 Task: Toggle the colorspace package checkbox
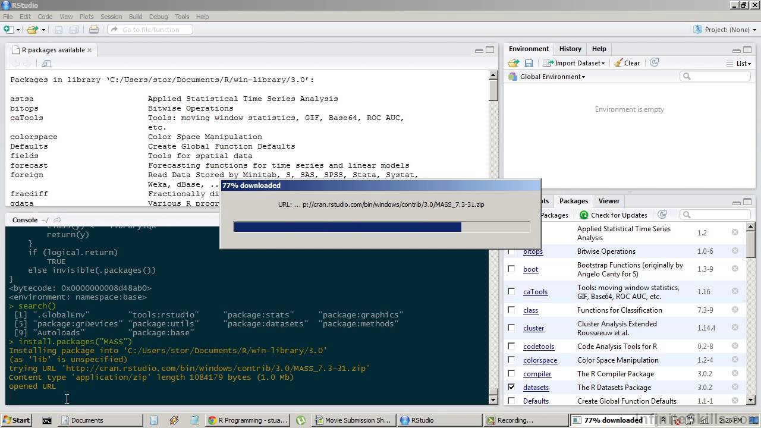(x=511, y=360)
